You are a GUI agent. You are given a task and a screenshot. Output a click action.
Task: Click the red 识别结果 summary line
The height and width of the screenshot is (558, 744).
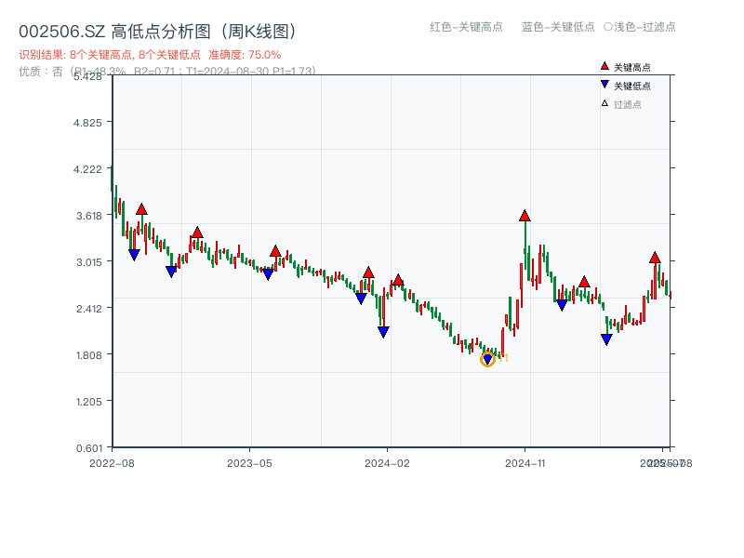[150, 55]
